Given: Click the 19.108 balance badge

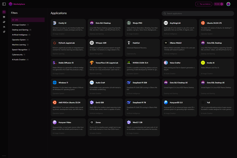Looking at the screenshot, I should [219, 4].
